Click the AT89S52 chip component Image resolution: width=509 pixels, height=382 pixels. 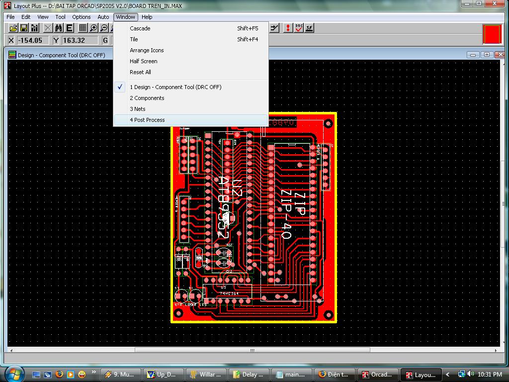tap(229, 202)
